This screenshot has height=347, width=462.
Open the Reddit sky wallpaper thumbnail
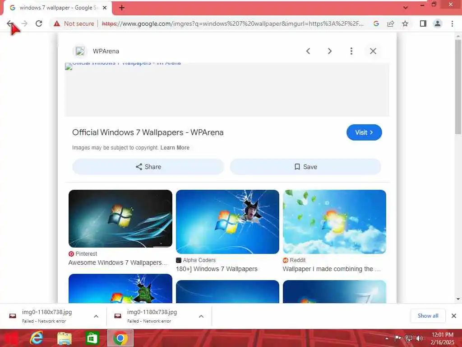334,222
